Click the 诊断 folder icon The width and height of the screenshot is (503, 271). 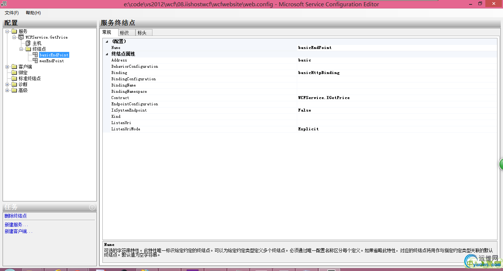pos(14,84)
